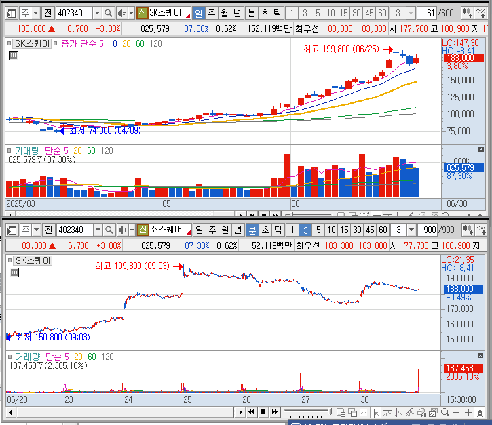Click the overlapping windows icon in the bottom footer
Image resolution: width=492 pixels, height=425 pixels.
353,413
